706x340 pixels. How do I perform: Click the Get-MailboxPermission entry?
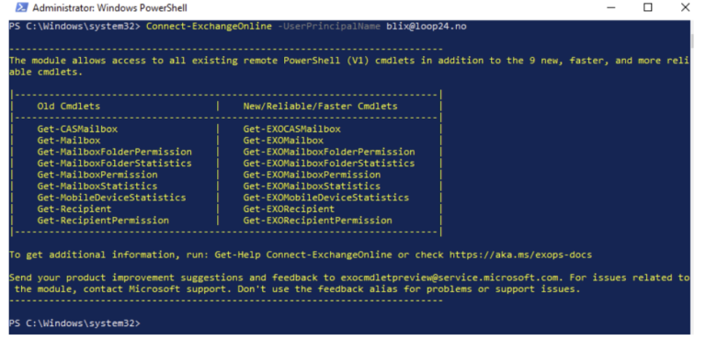tap(97, 175)
